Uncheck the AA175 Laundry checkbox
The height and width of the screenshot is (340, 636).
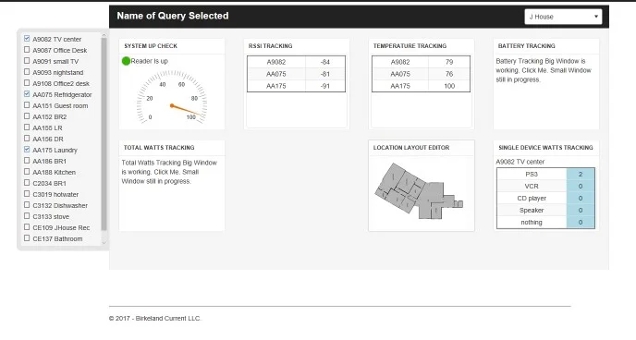click(27, 150)
